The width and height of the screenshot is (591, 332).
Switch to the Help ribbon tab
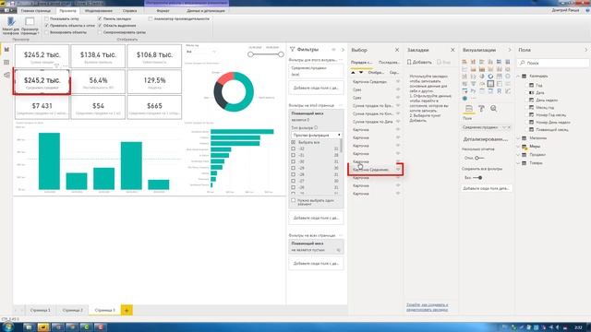[x=129, y=11]
